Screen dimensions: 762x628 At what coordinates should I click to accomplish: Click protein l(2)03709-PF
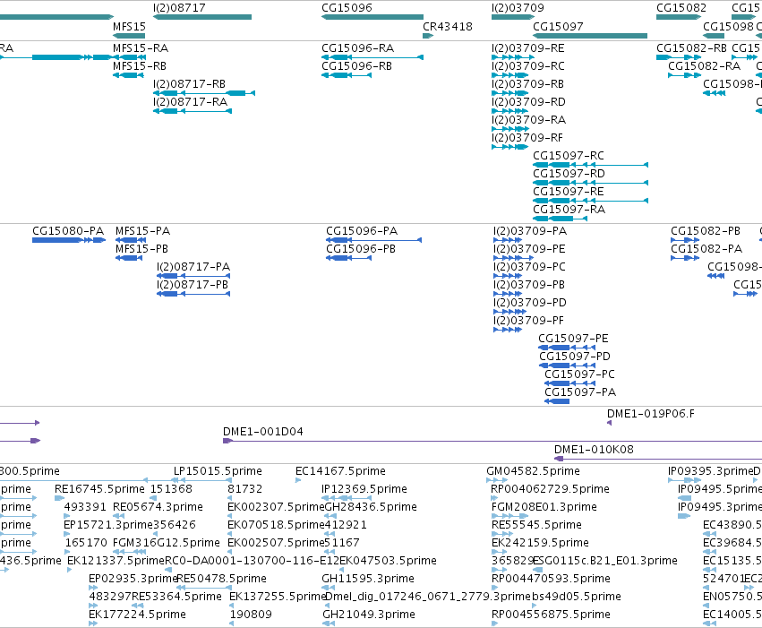(528, 321)
